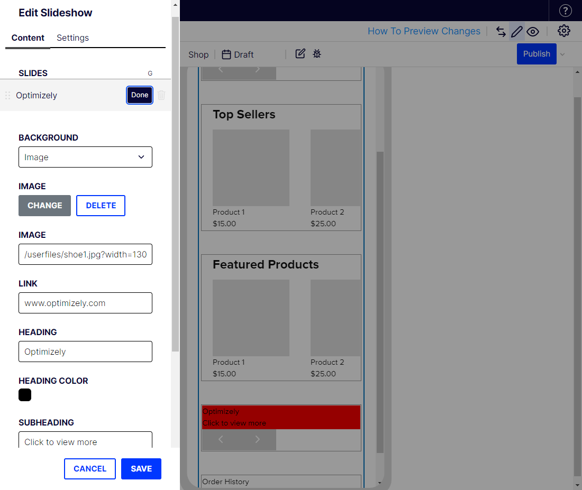
Task: Click the DELETE image button
Action: 101,206
